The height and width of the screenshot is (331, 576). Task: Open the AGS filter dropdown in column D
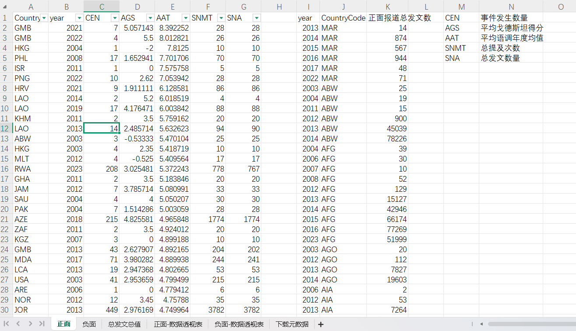[150, 18]
